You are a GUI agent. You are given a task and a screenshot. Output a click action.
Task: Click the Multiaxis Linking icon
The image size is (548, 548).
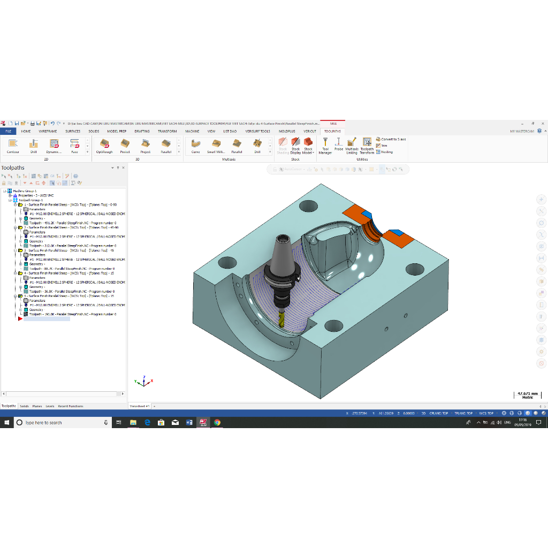(x=352, y=146)
